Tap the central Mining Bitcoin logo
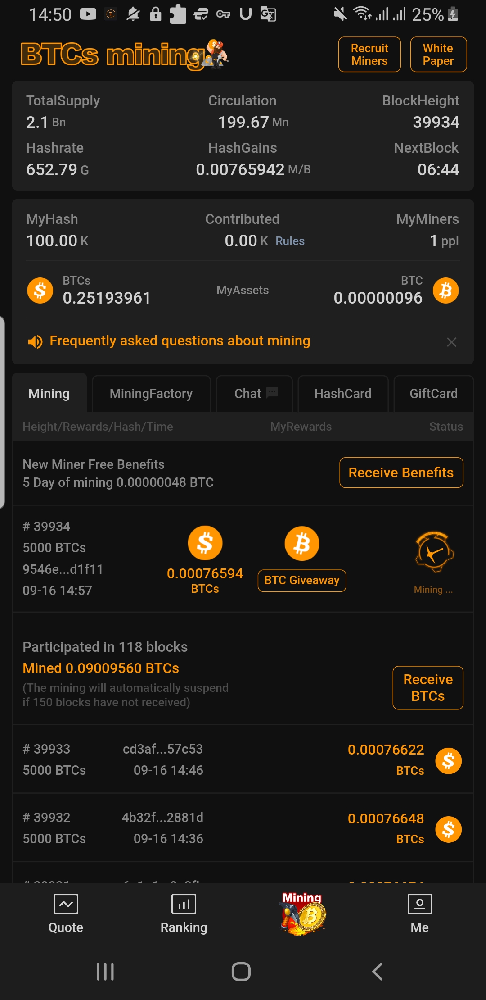486x1000 pixels. click(303, 913)
